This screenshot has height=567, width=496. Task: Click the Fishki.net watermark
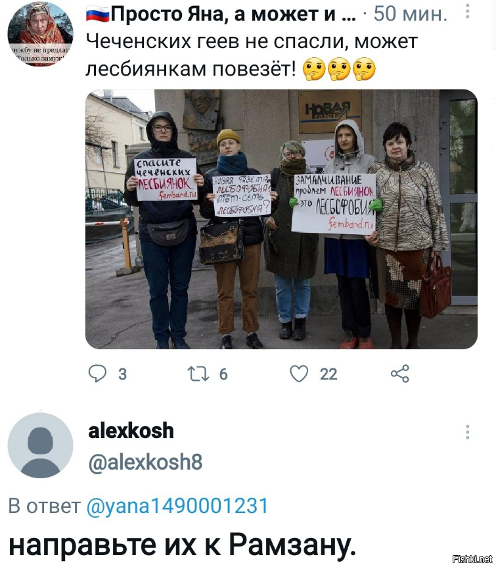pos(472,559)
